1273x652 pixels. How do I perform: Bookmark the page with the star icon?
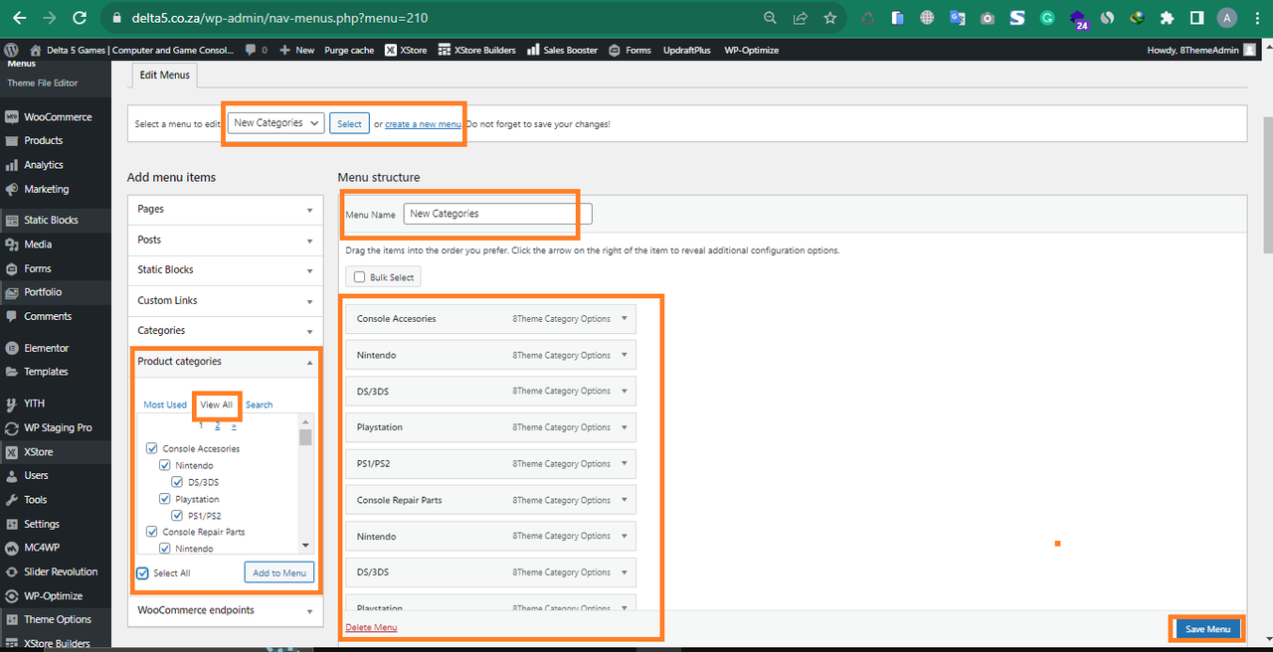click(x=829, y=18)
